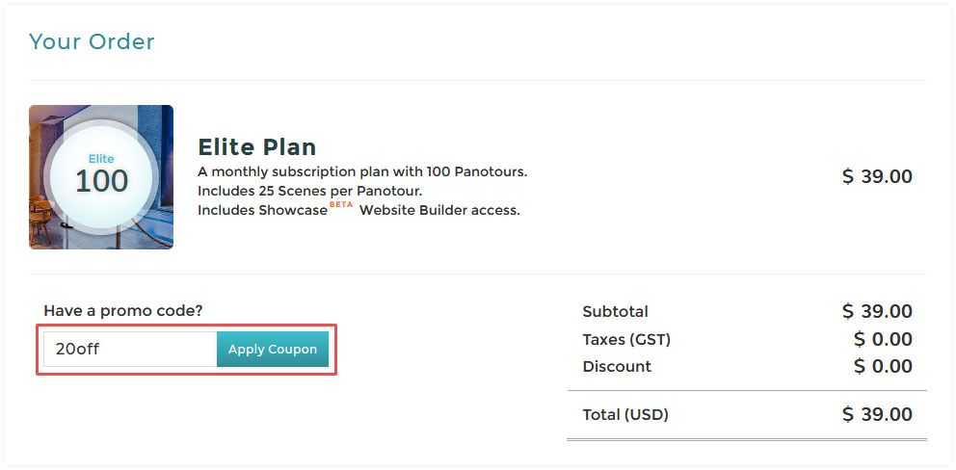Click the Elite Plan price $39.00
The width and height of the screenshot is (956, 470).
point(877,176)
